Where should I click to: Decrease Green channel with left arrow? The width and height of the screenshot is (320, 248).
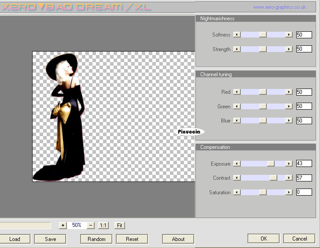click(x=237, y=106)
